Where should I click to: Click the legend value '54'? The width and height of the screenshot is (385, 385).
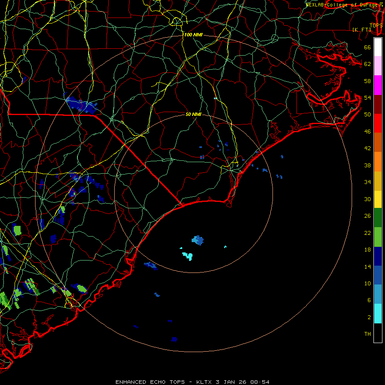click(x=367, y=98)
